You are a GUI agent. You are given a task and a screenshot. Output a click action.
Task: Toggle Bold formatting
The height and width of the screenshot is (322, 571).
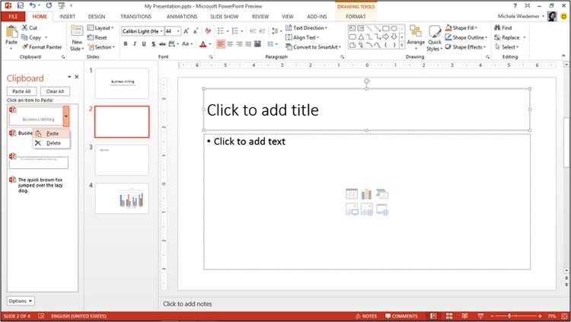pos(125,44)
